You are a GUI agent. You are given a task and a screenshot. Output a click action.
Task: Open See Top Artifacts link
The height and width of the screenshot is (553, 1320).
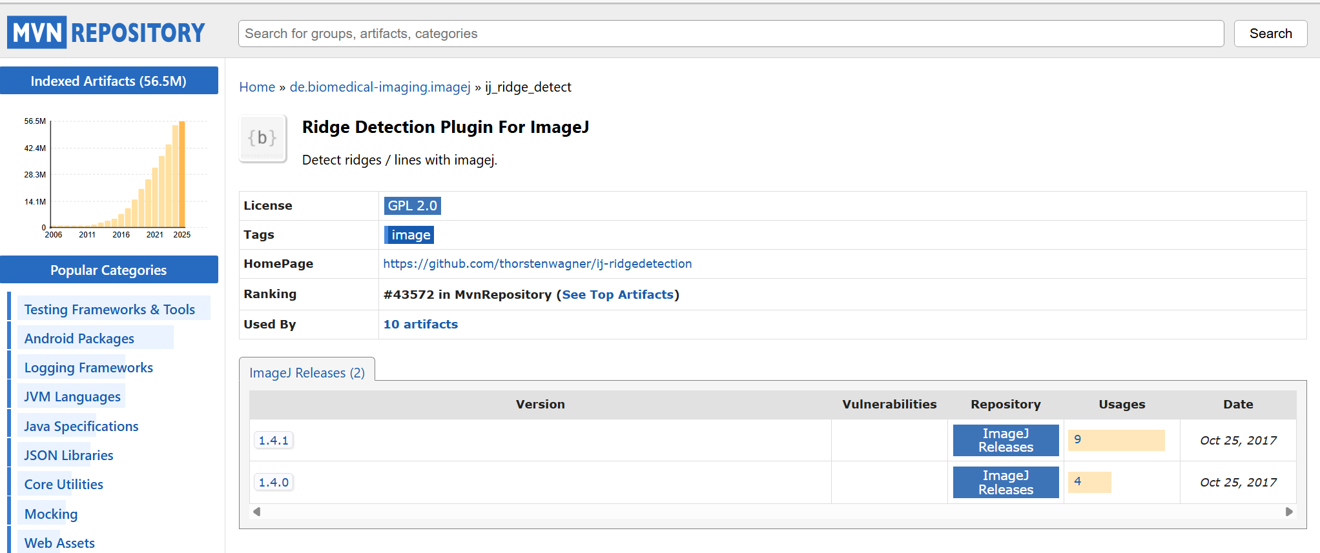coord(617,295)
